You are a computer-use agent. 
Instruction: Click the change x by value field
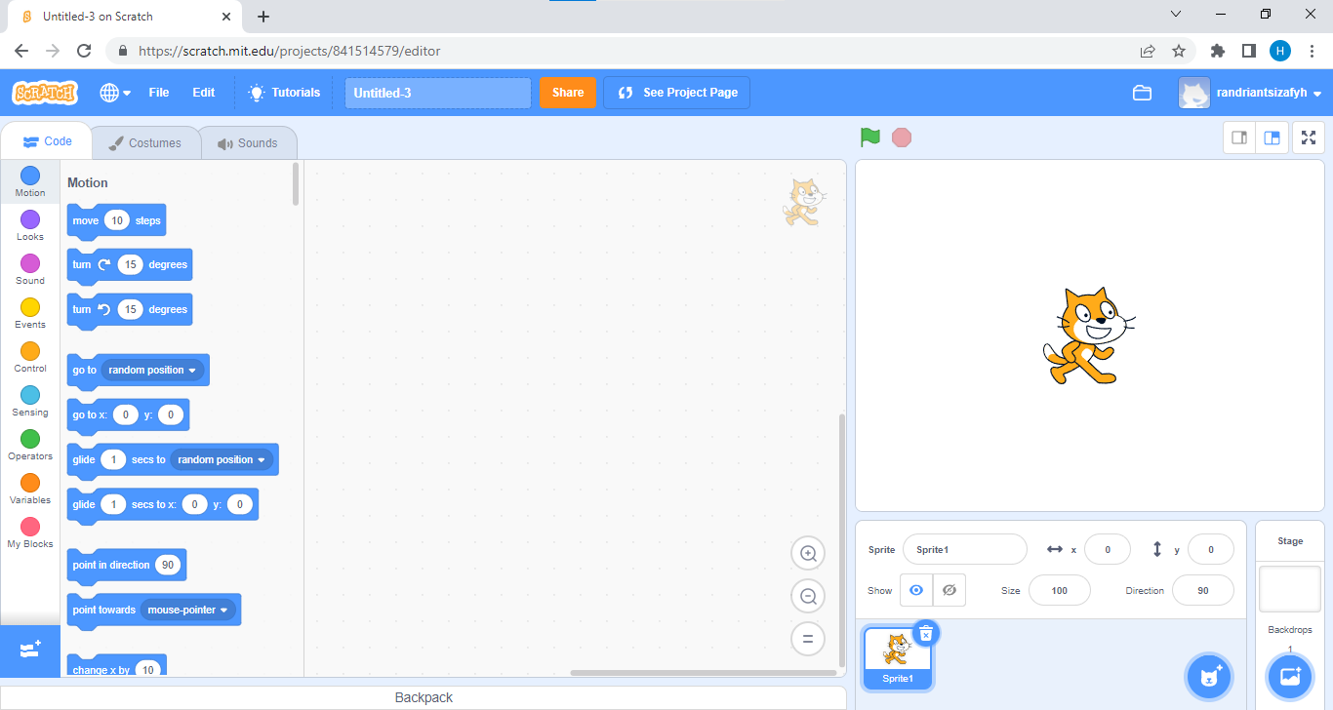point(148,671)
